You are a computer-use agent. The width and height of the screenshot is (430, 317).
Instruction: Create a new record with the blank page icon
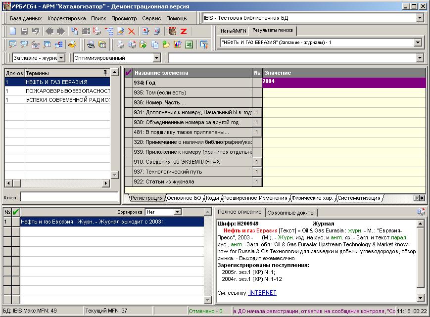[x=13, y=31]
